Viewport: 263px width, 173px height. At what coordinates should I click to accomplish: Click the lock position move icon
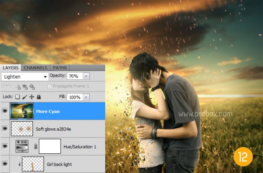(x=32, y=97)
